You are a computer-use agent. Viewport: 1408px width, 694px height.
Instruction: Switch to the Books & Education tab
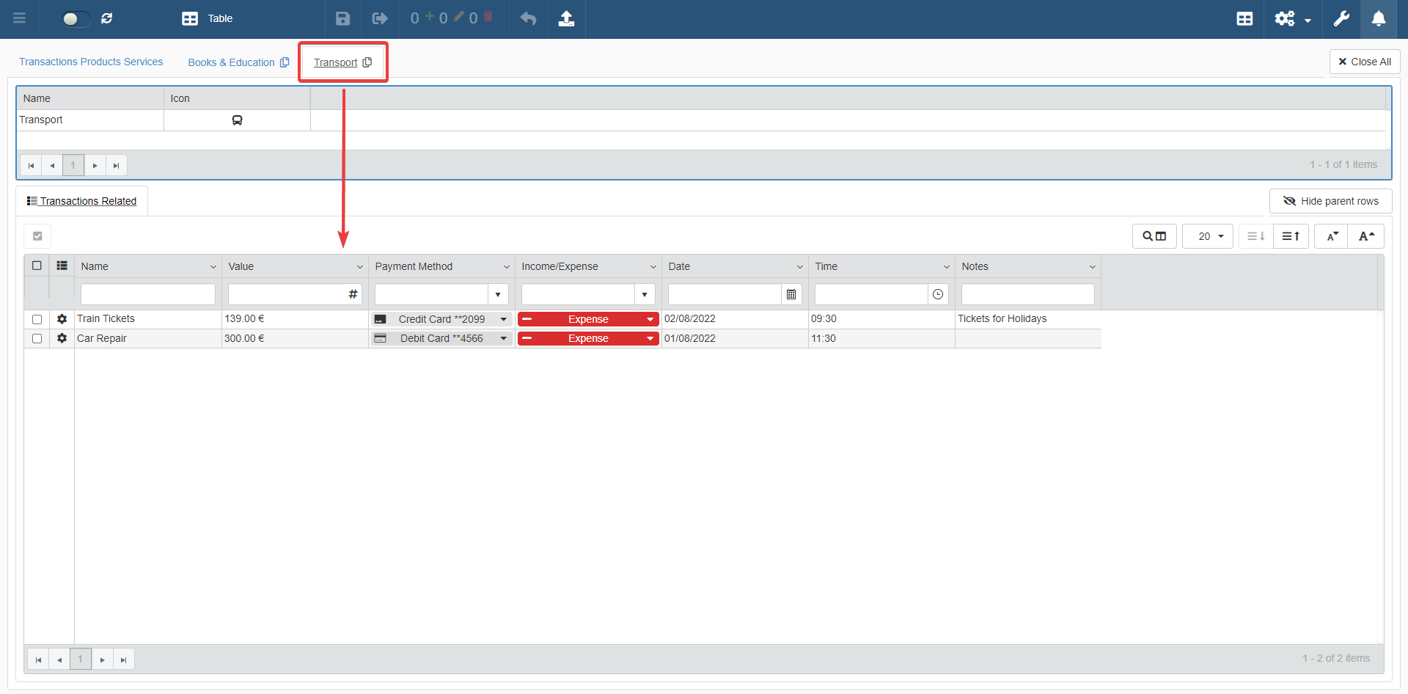(x=231, y=62)
